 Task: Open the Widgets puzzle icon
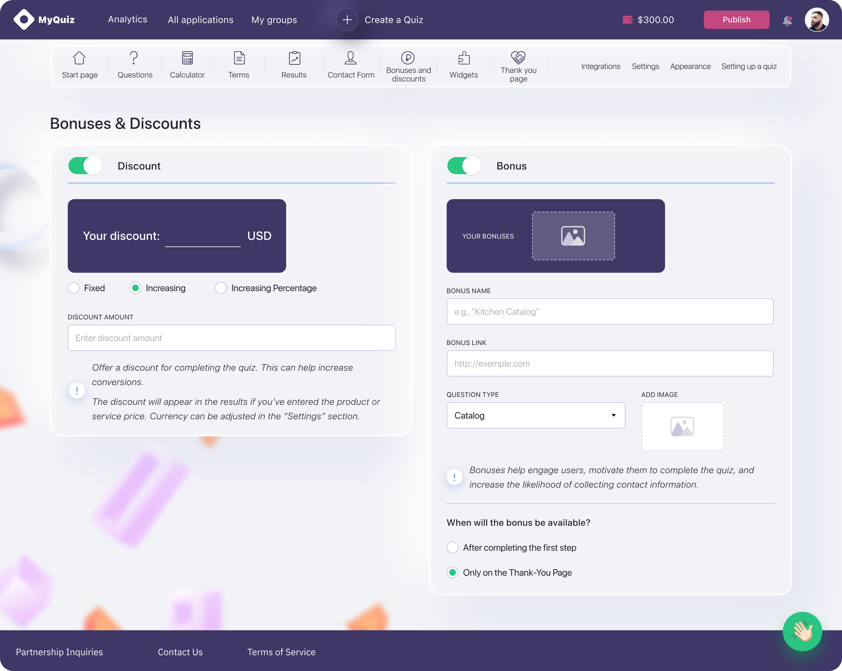point(463,58)
